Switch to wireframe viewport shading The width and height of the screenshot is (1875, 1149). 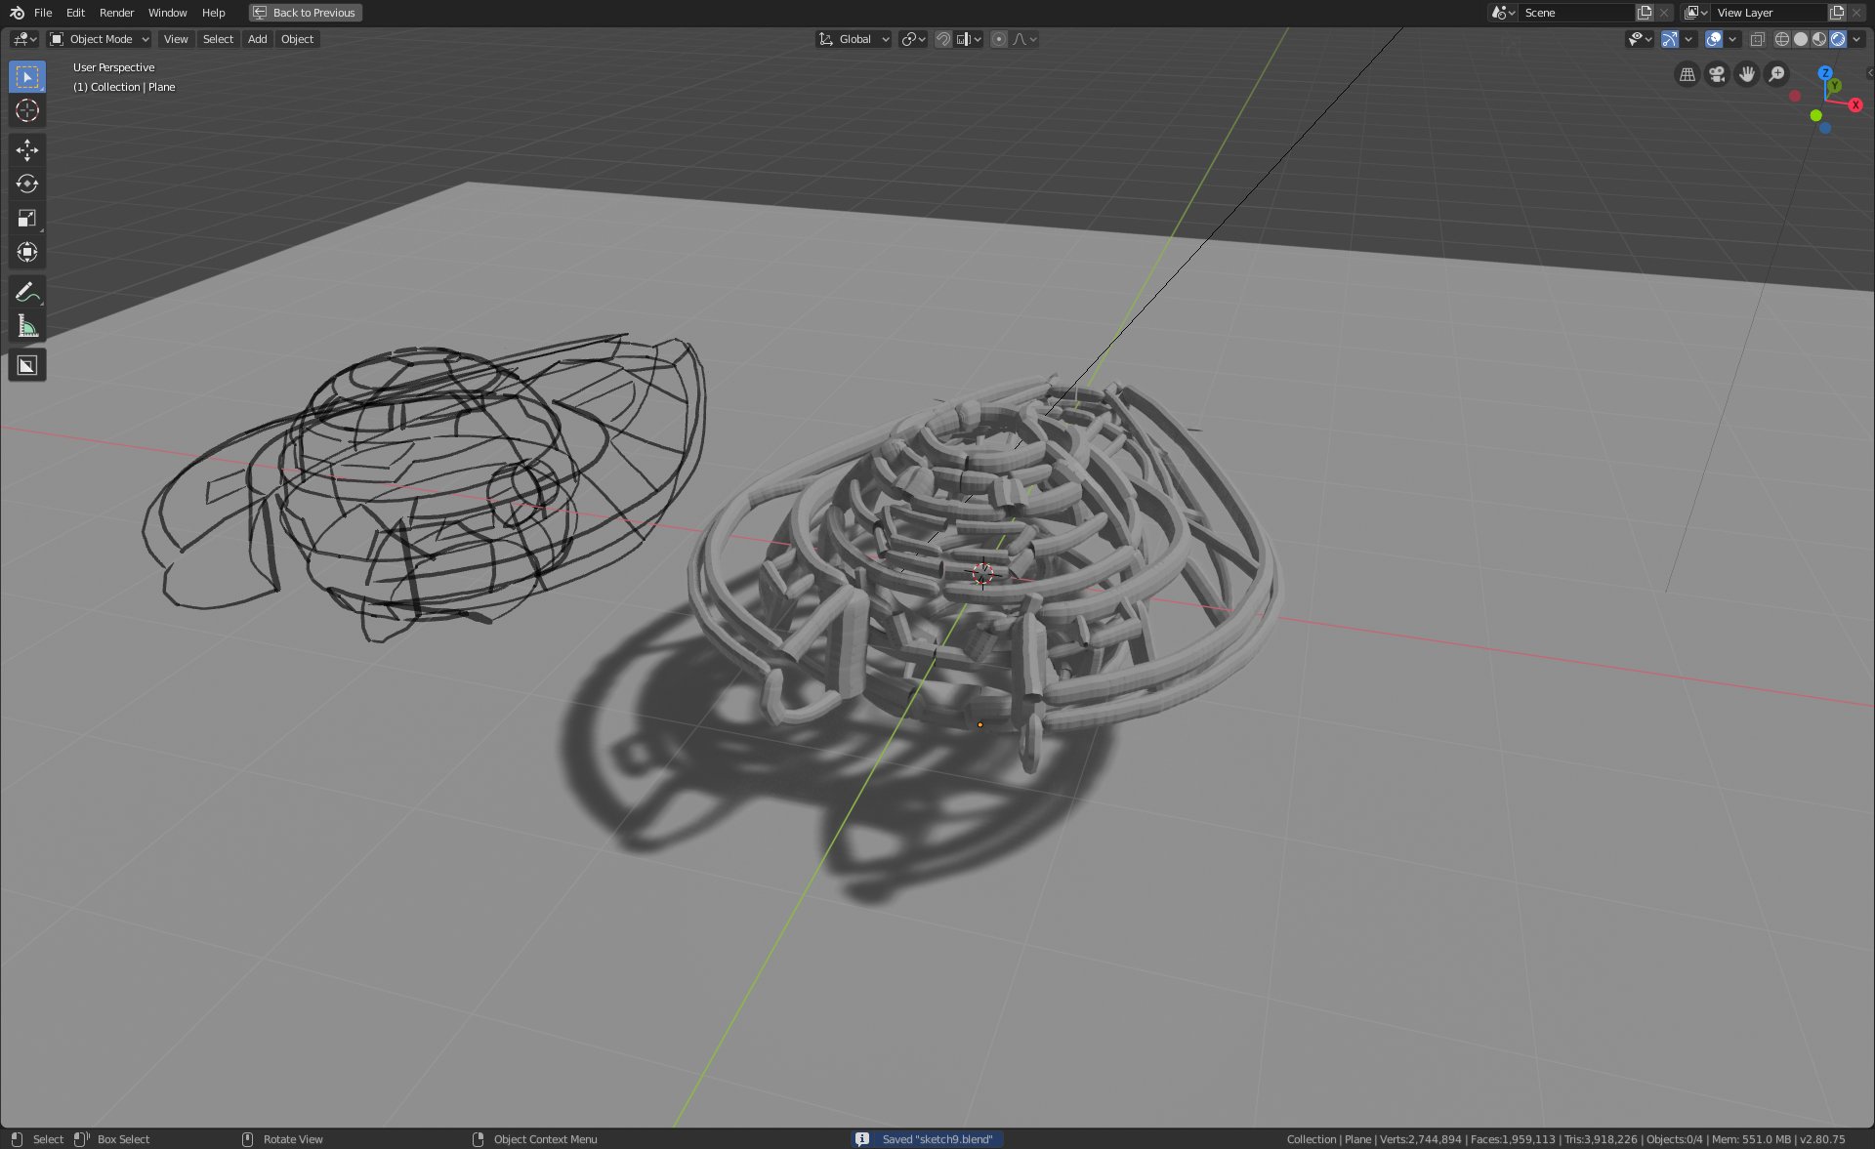point(1782,39)
